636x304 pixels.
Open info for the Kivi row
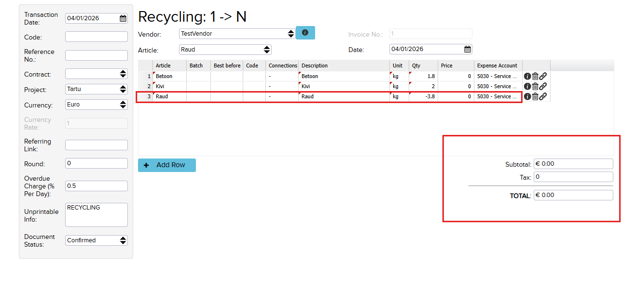[x=527, y=86]
